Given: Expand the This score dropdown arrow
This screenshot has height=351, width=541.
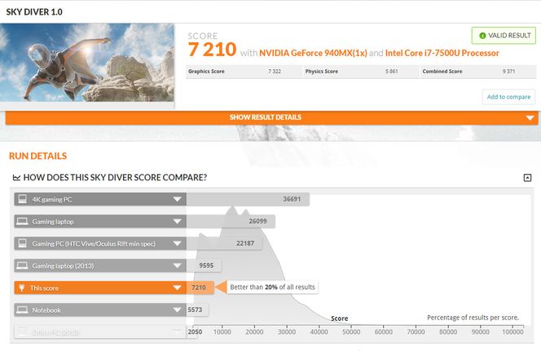Looking at the screenshot, I should tap(177, 288).
